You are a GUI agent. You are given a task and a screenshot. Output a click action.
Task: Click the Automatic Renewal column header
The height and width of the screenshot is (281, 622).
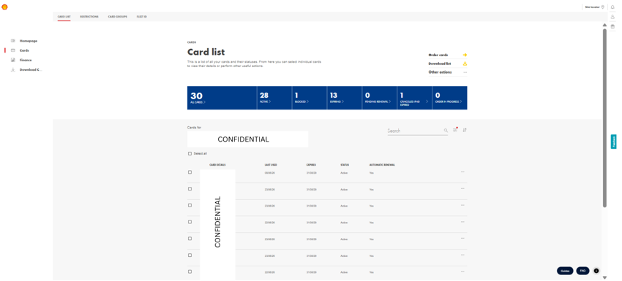click(x=382, y=165)
